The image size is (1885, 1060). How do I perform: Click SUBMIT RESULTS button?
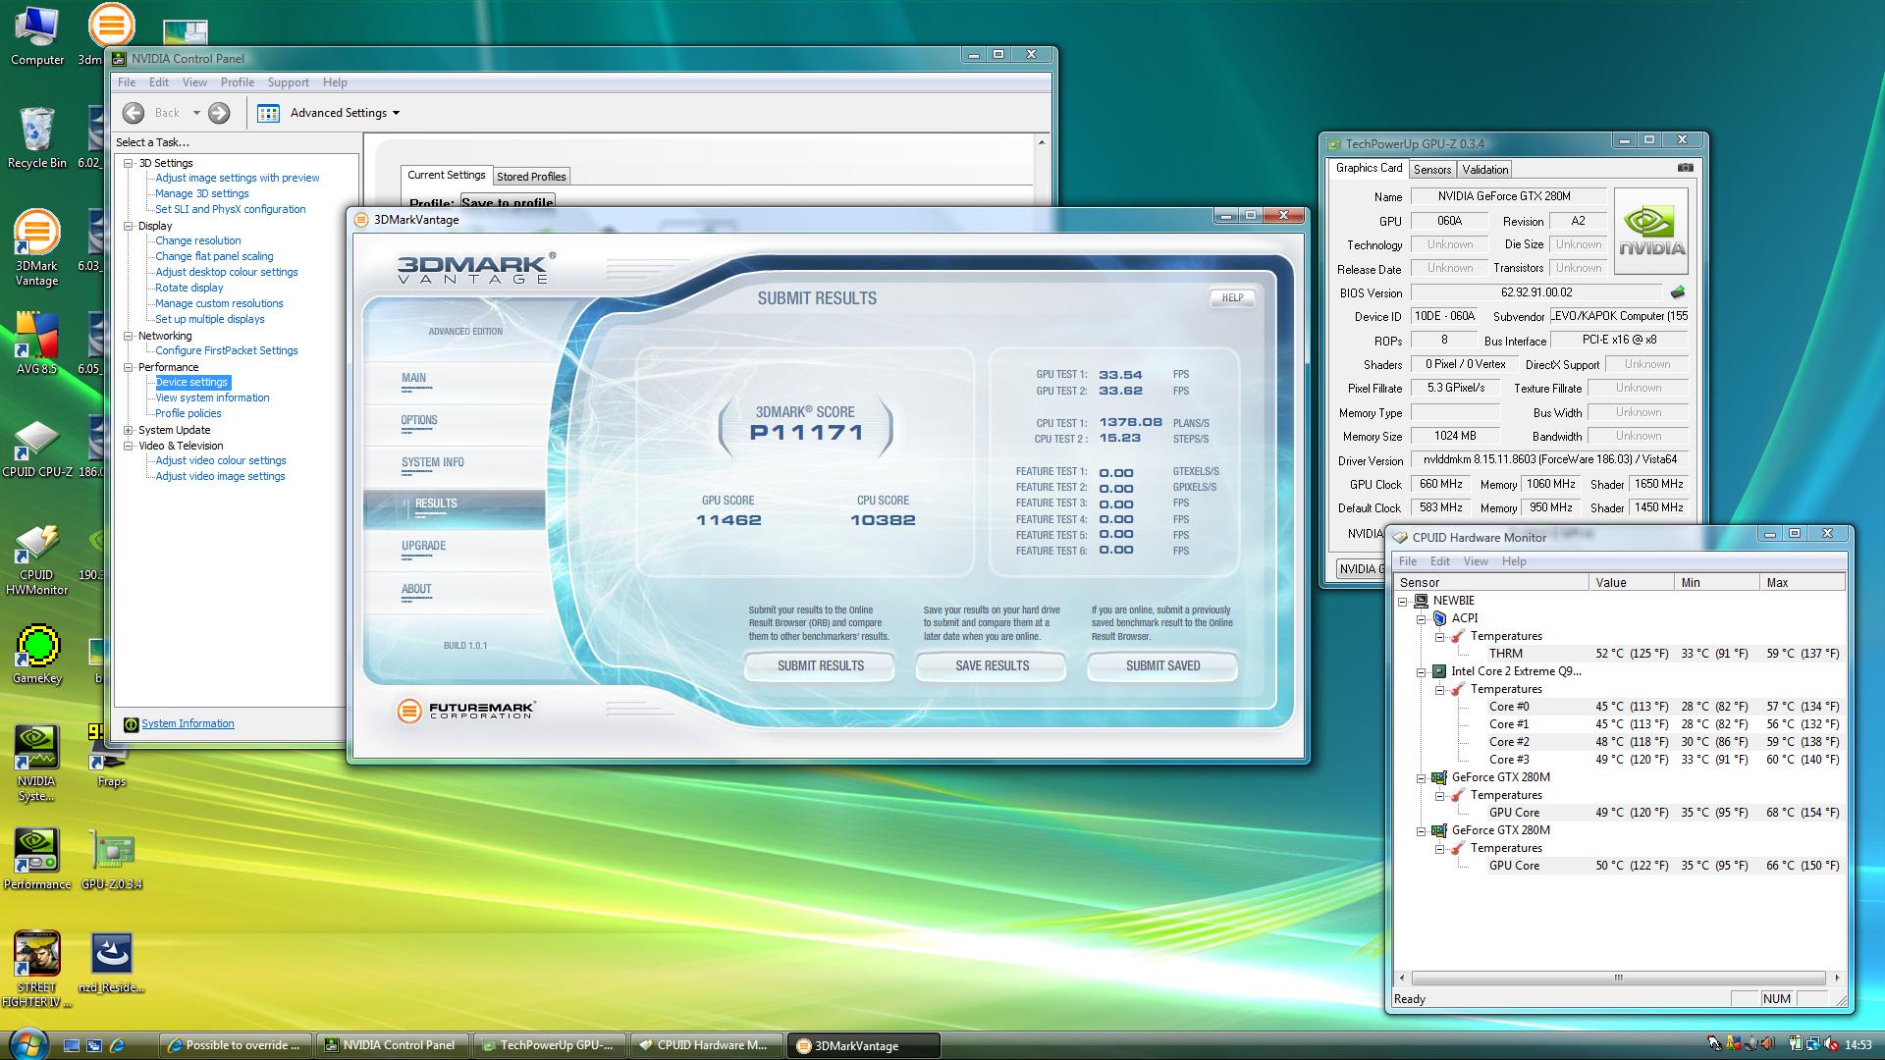point(820,665)
